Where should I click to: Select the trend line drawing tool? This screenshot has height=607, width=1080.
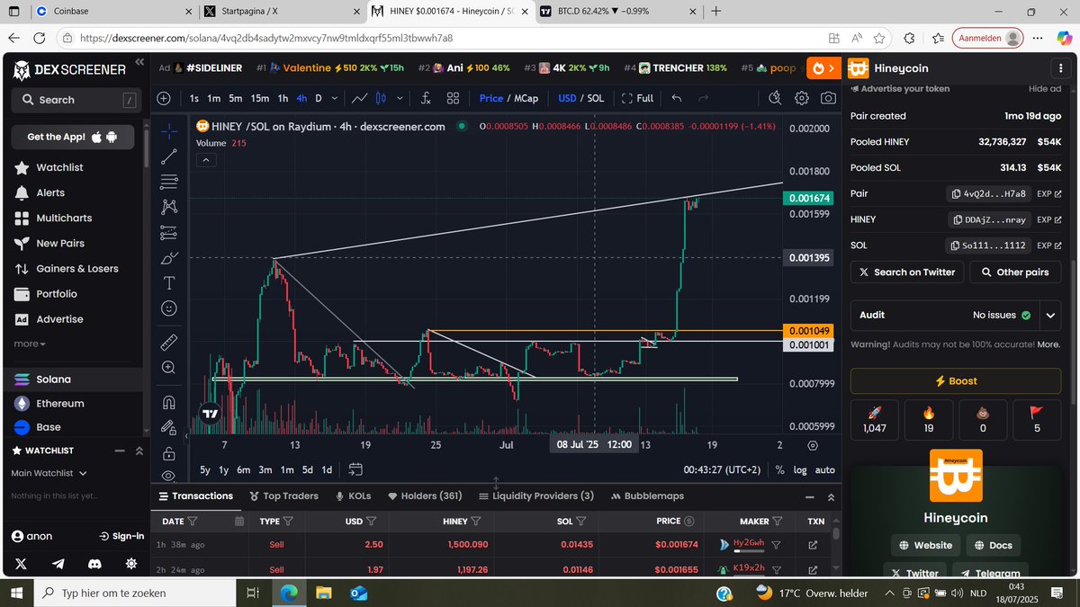point(169,156)
